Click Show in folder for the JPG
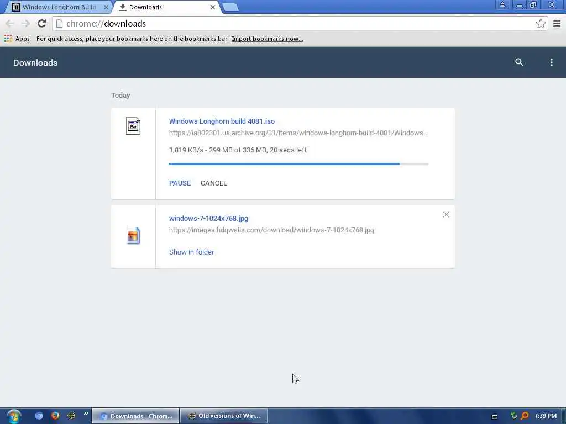 point(191,252)
